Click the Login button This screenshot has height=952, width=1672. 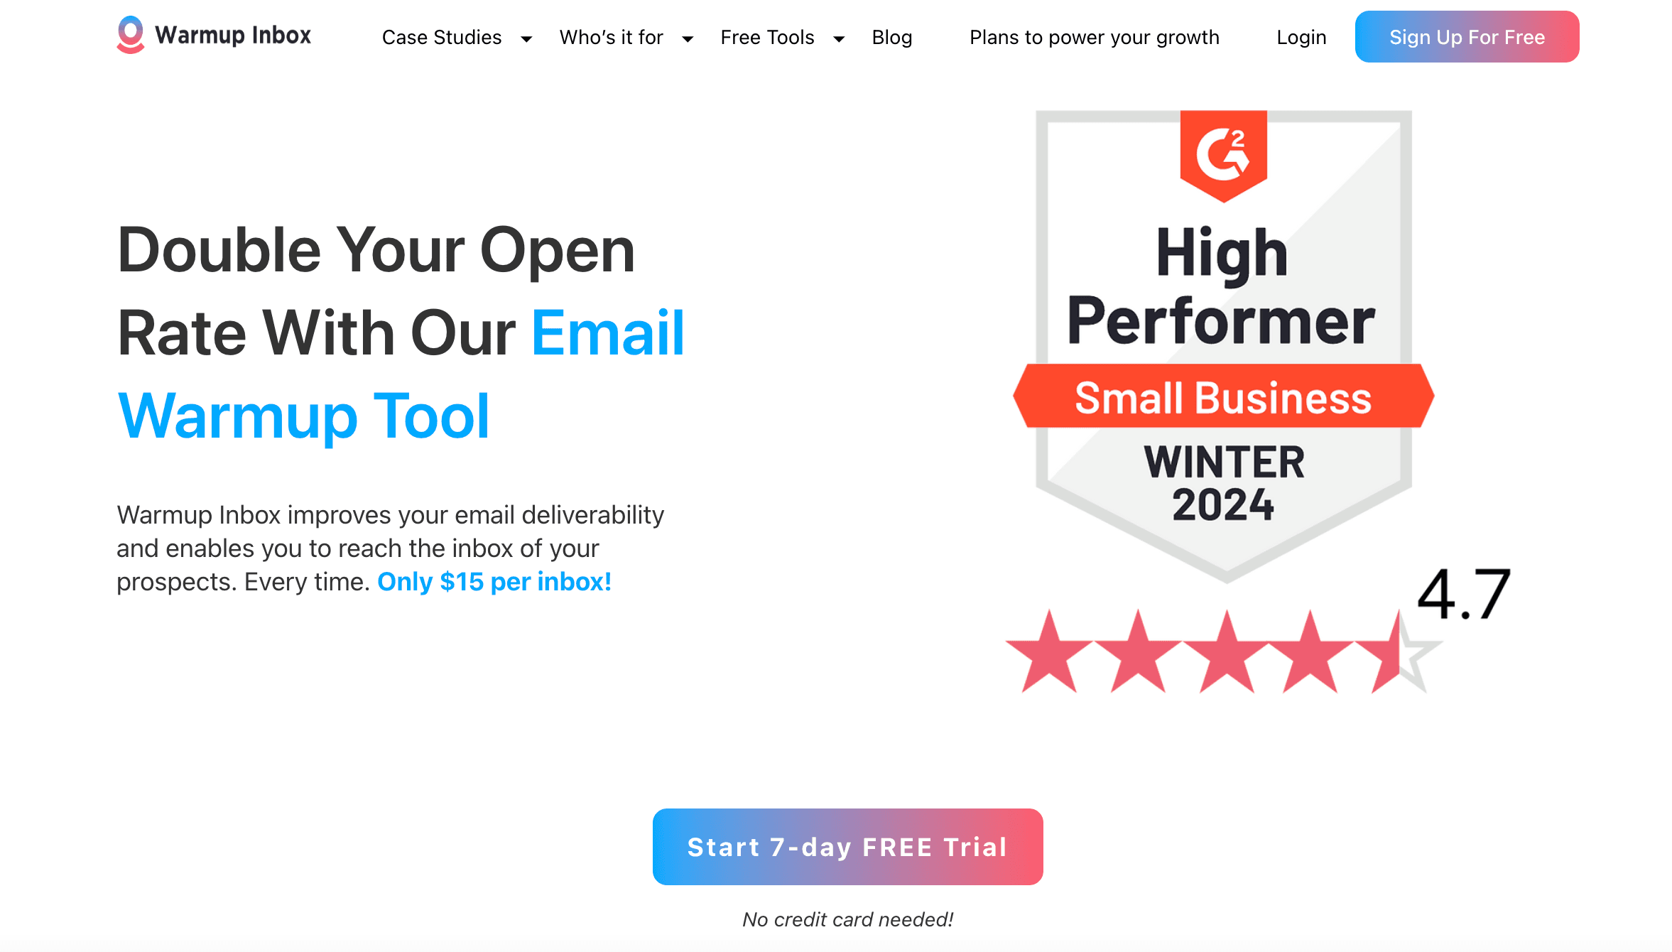[x=1300, y=37]
